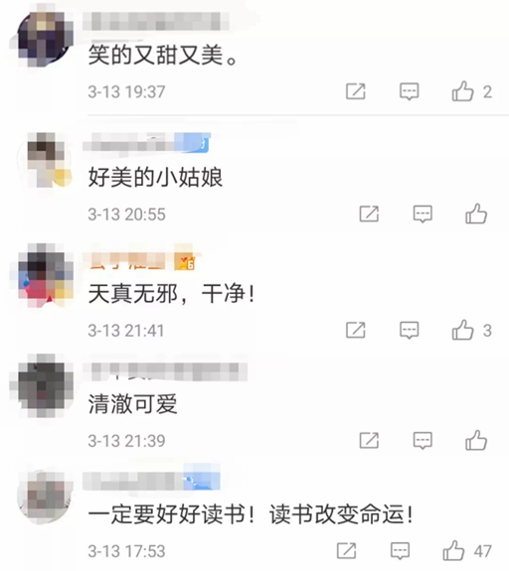This screenshot has width=509, height=571.
Task: Like the comment "笑的又甜又美。"
Action: coord(462,91)
